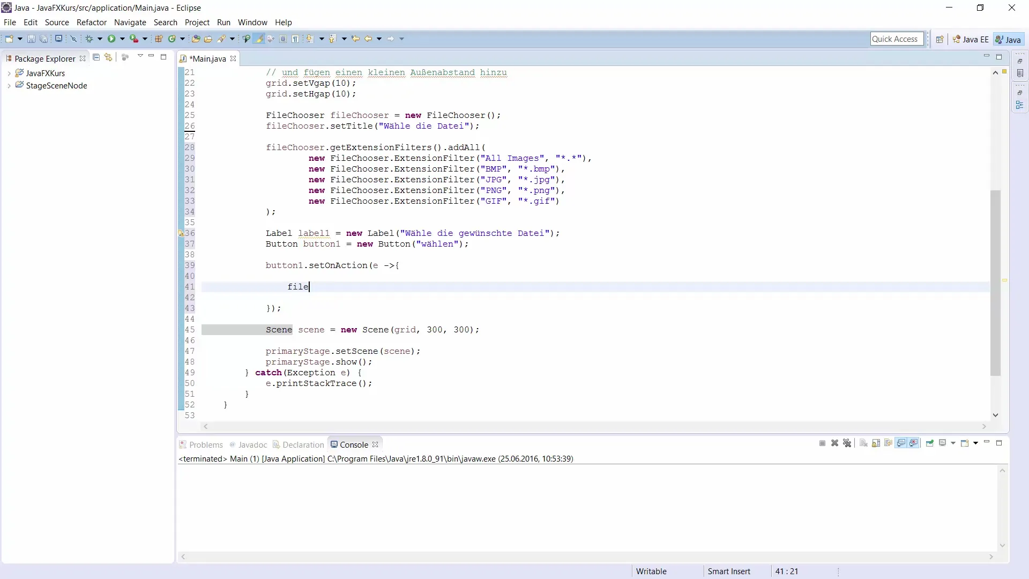Click the Quick Access search field

(897, 39)
